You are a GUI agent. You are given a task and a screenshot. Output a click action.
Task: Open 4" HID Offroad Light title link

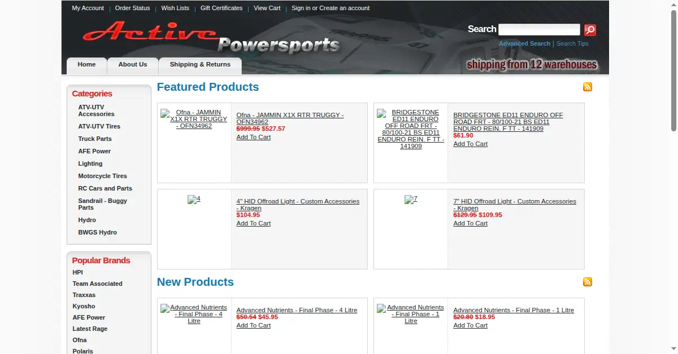pyautogui.click(x=298, y=205)
